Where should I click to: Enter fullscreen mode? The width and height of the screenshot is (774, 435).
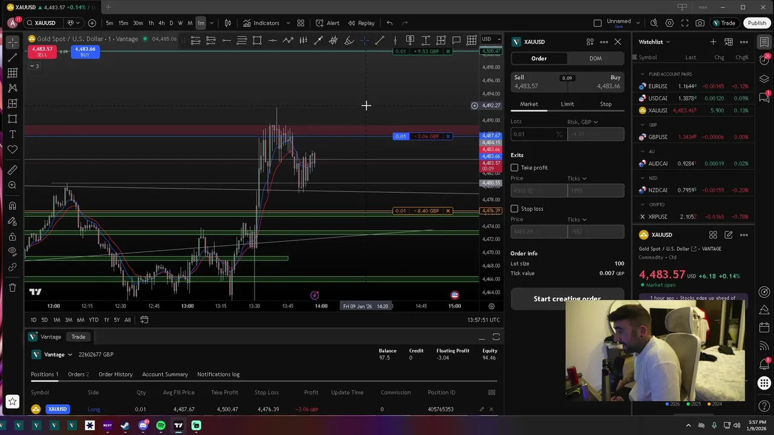click(x=685, y=23)
